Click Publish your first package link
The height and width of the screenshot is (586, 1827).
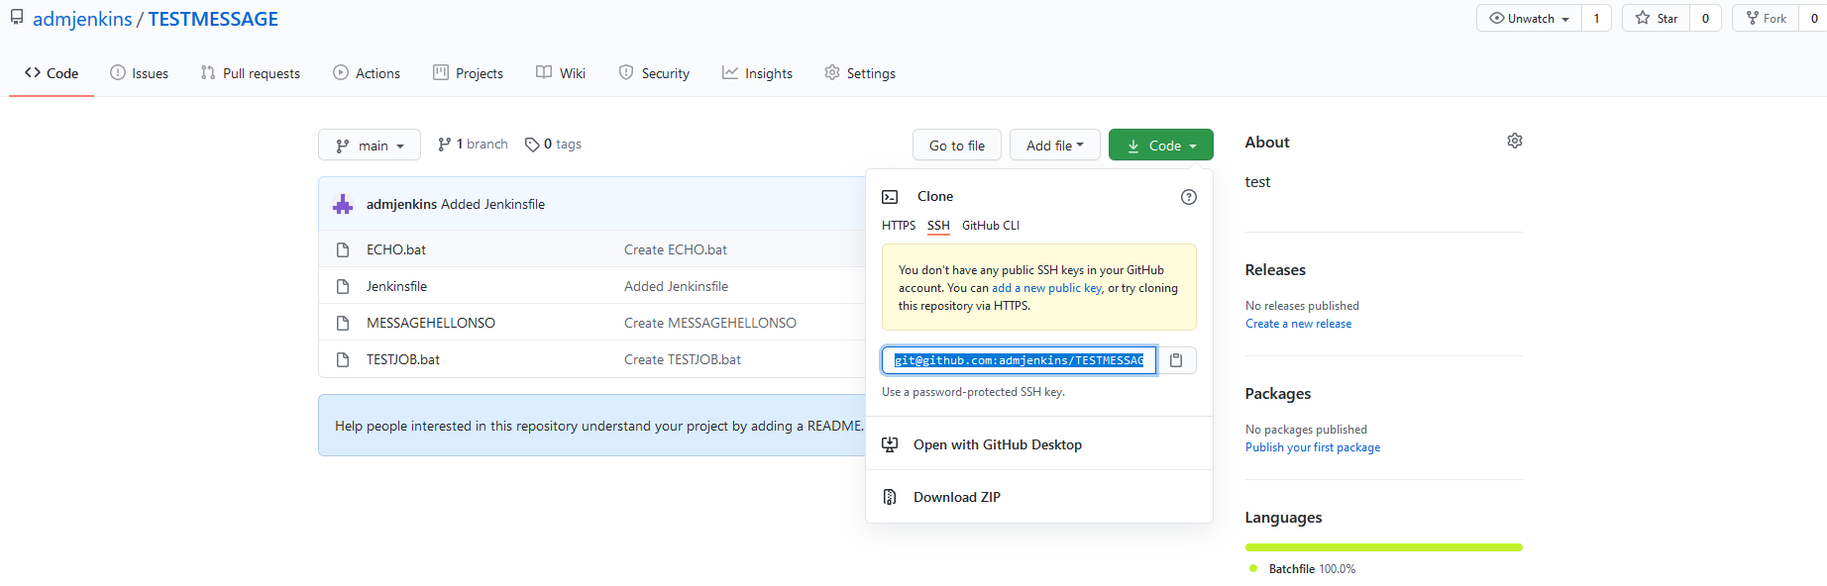point(1313,447)
